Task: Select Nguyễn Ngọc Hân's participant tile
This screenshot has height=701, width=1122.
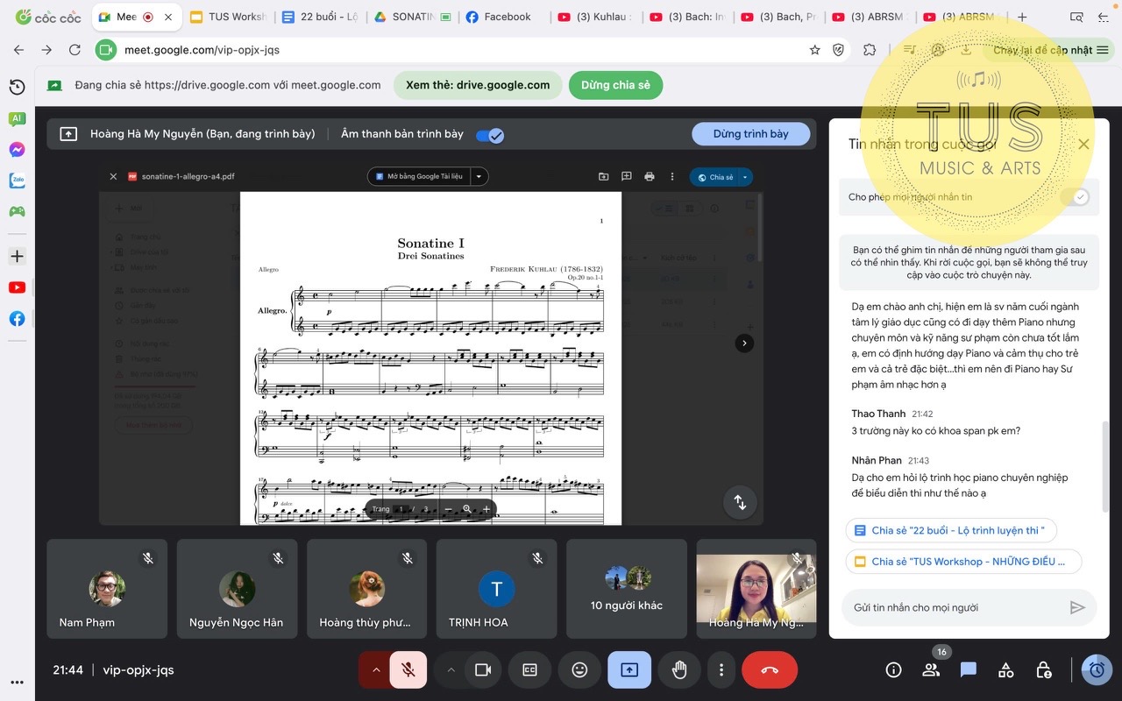Action: [x=237, y=589]
